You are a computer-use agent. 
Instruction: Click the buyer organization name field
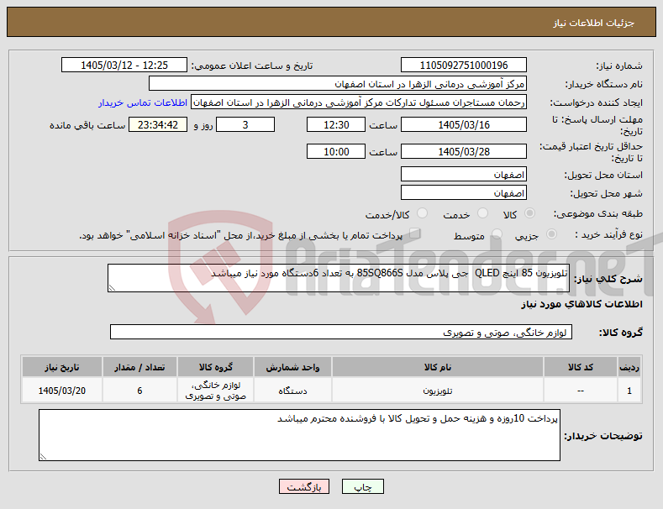[338, 84]
